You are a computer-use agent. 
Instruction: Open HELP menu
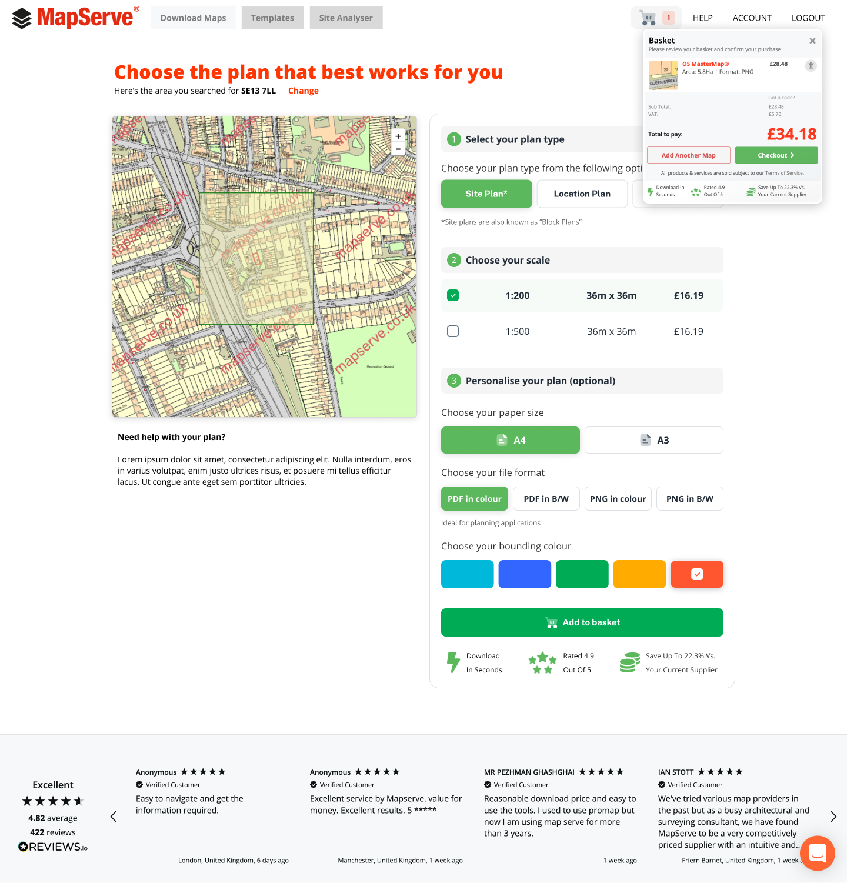(702, 18)
